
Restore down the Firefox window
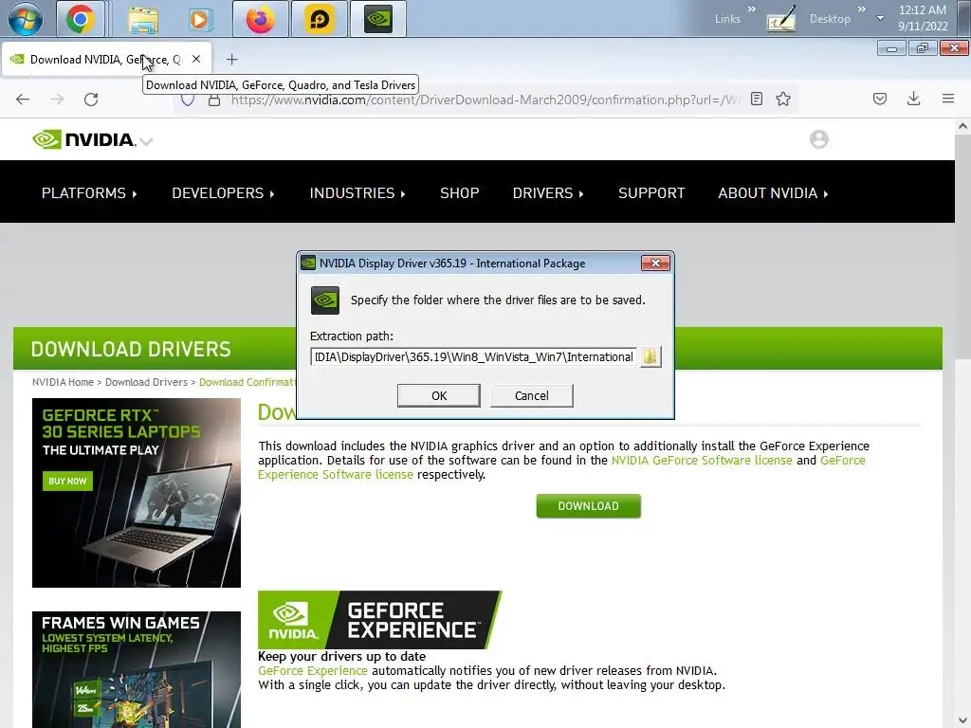tap(923, 48)
